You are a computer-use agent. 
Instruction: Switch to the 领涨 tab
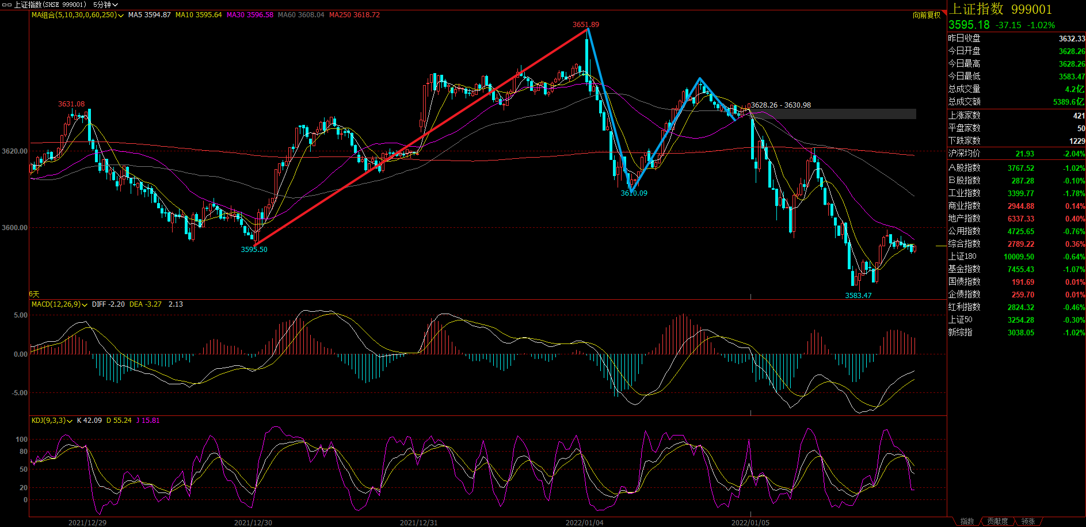[x=1028, y=521]
